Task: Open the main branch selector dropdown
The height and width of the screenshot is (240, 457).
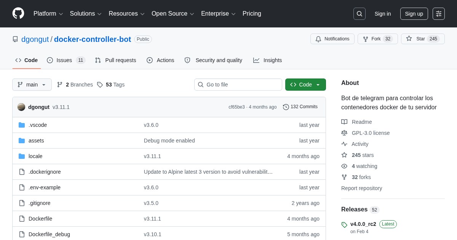Action: (32, 85)
